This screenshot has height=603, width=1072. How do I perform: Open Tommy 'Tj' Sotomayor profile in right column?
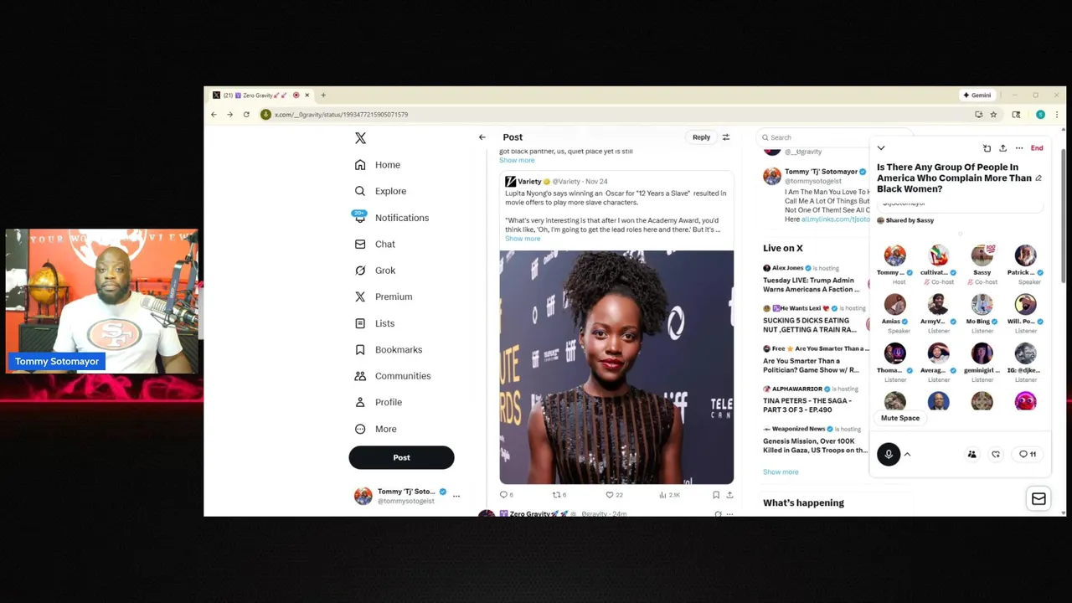821,172
